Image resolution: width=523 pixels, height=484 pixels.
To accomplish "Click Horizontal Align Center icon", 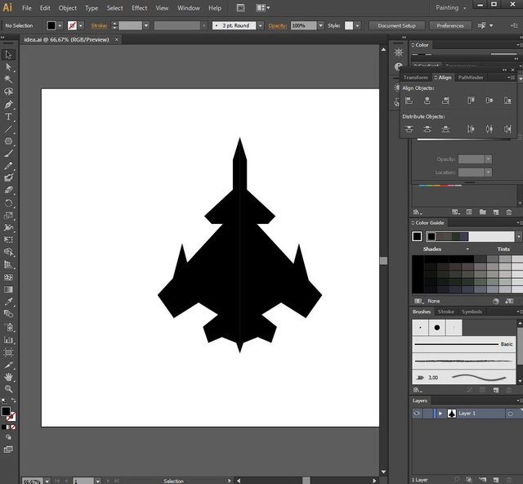I will tap(427, 101).
